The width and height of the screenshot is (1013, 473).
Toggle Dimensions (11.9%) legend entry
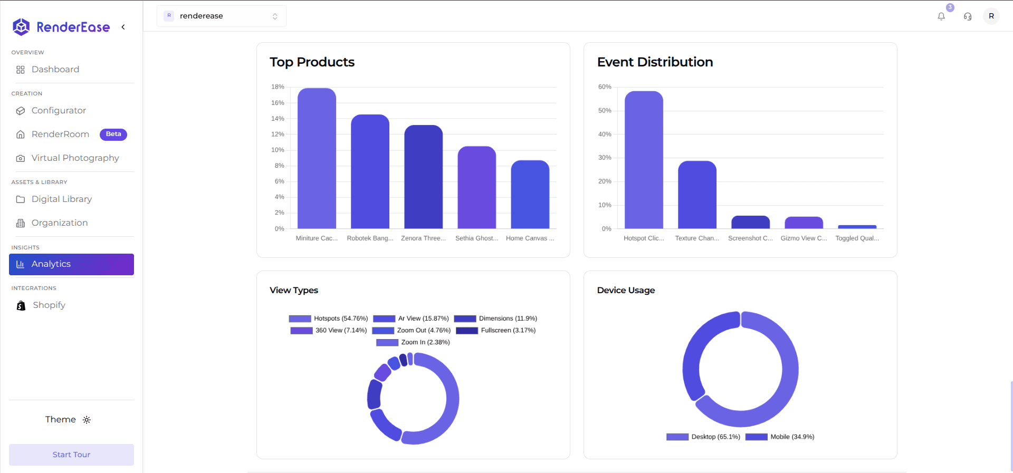pyautogui.click(x=495, y=318)
